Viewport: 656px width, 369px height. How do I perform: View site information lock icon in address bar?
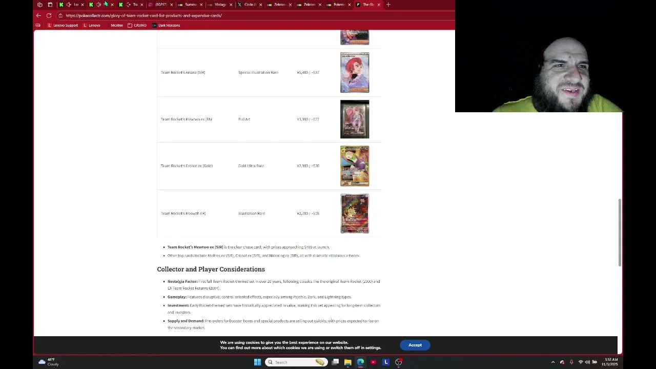coord(60,15)
